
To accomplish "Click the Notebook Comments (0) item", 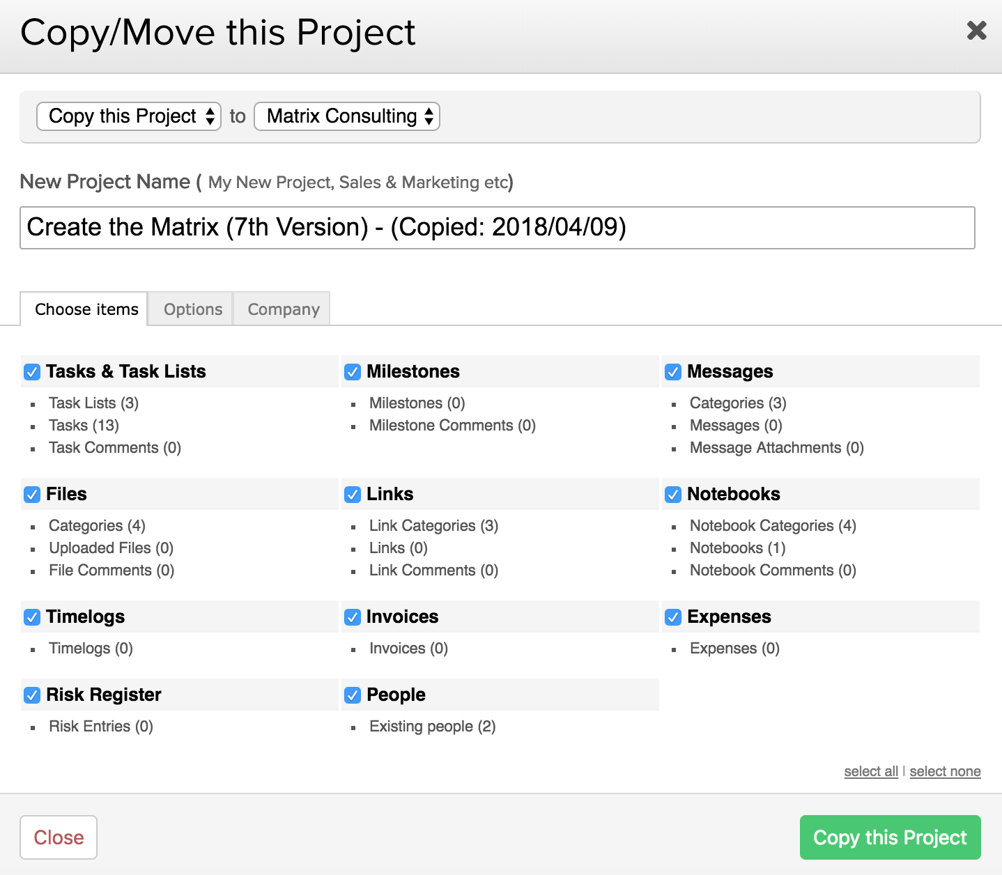I will tap(773, 570).
